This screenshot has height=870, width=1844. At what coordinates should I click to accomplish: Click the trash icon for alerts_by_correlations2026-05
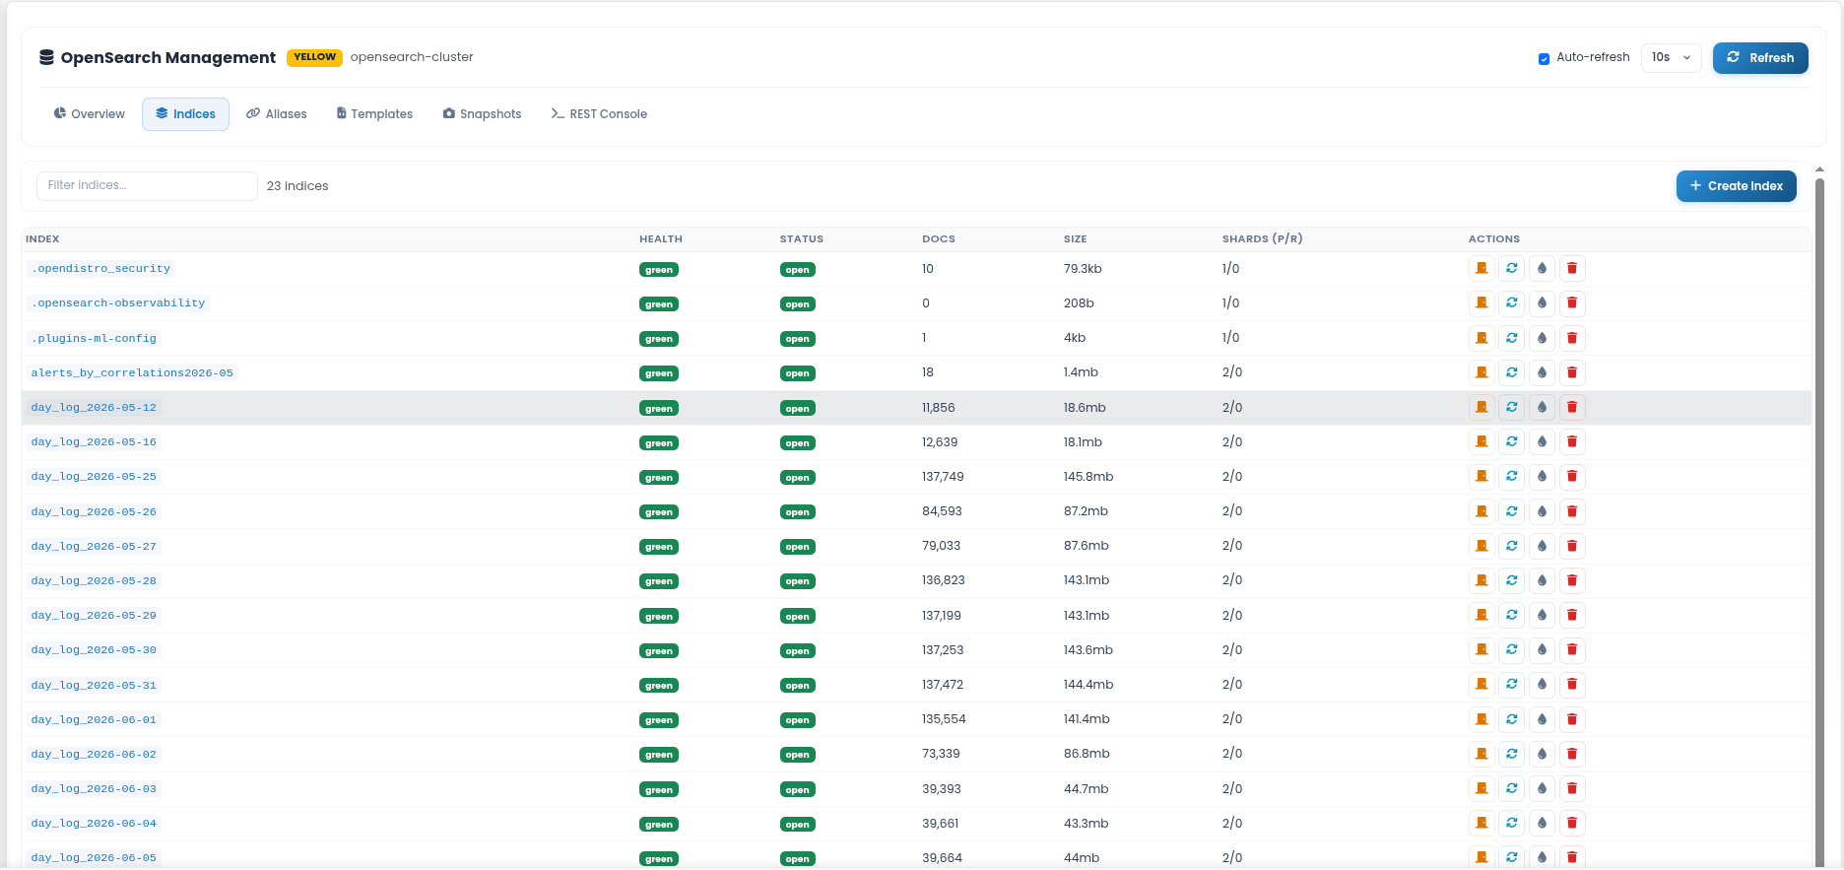coord(1572,372)
